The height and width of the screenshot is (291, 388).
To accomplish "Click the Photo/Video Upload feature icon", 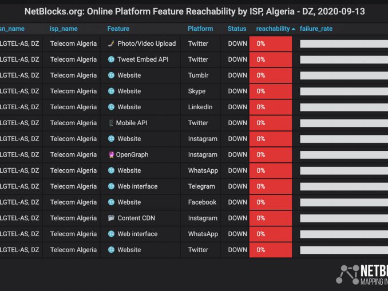I will [x=111, y=43].
